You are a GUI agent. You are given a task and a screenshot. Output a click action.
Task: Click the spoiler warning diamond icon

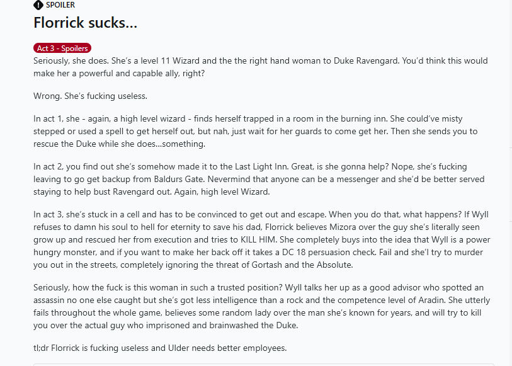point(38,5)
